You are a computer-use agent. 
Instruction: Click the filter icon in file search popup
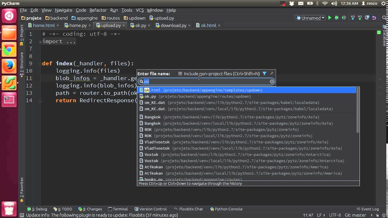264,74
